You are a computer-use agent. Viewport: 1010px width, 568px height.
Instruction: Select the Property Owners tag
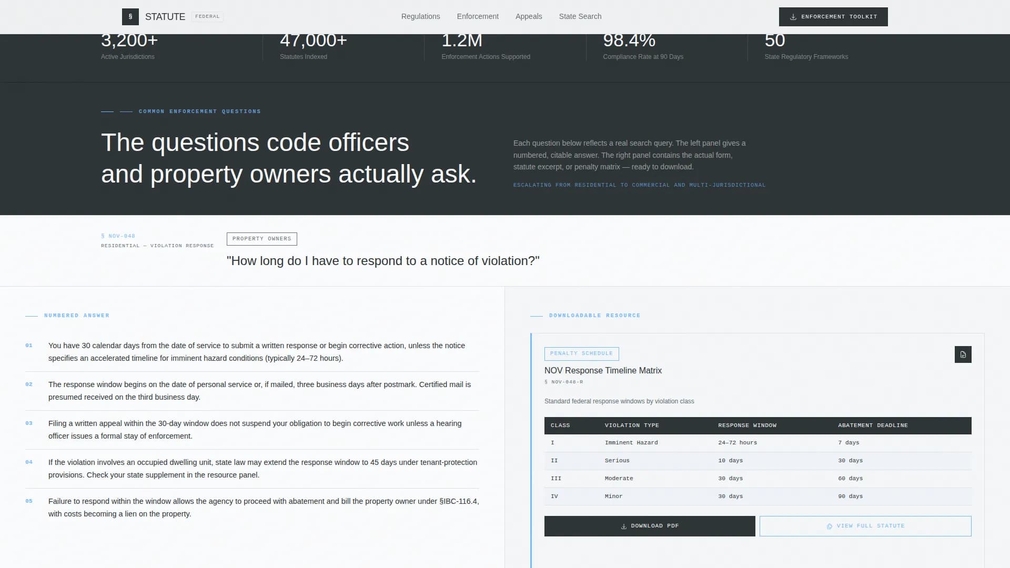coord(262,239)
